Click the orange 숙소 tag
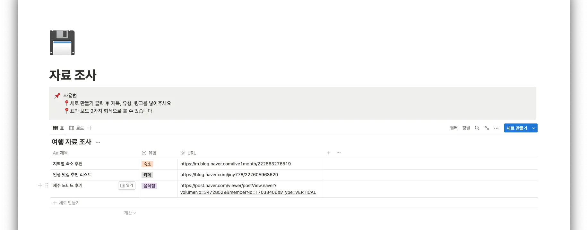 click(x=147, y=164)
